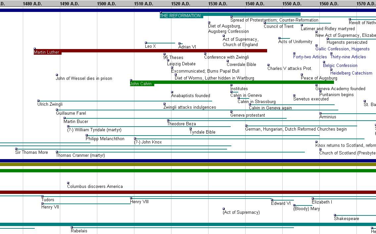The image size is (376, 234).
Task: Click the Martin Luther red bar label
Action: [47, 52]
